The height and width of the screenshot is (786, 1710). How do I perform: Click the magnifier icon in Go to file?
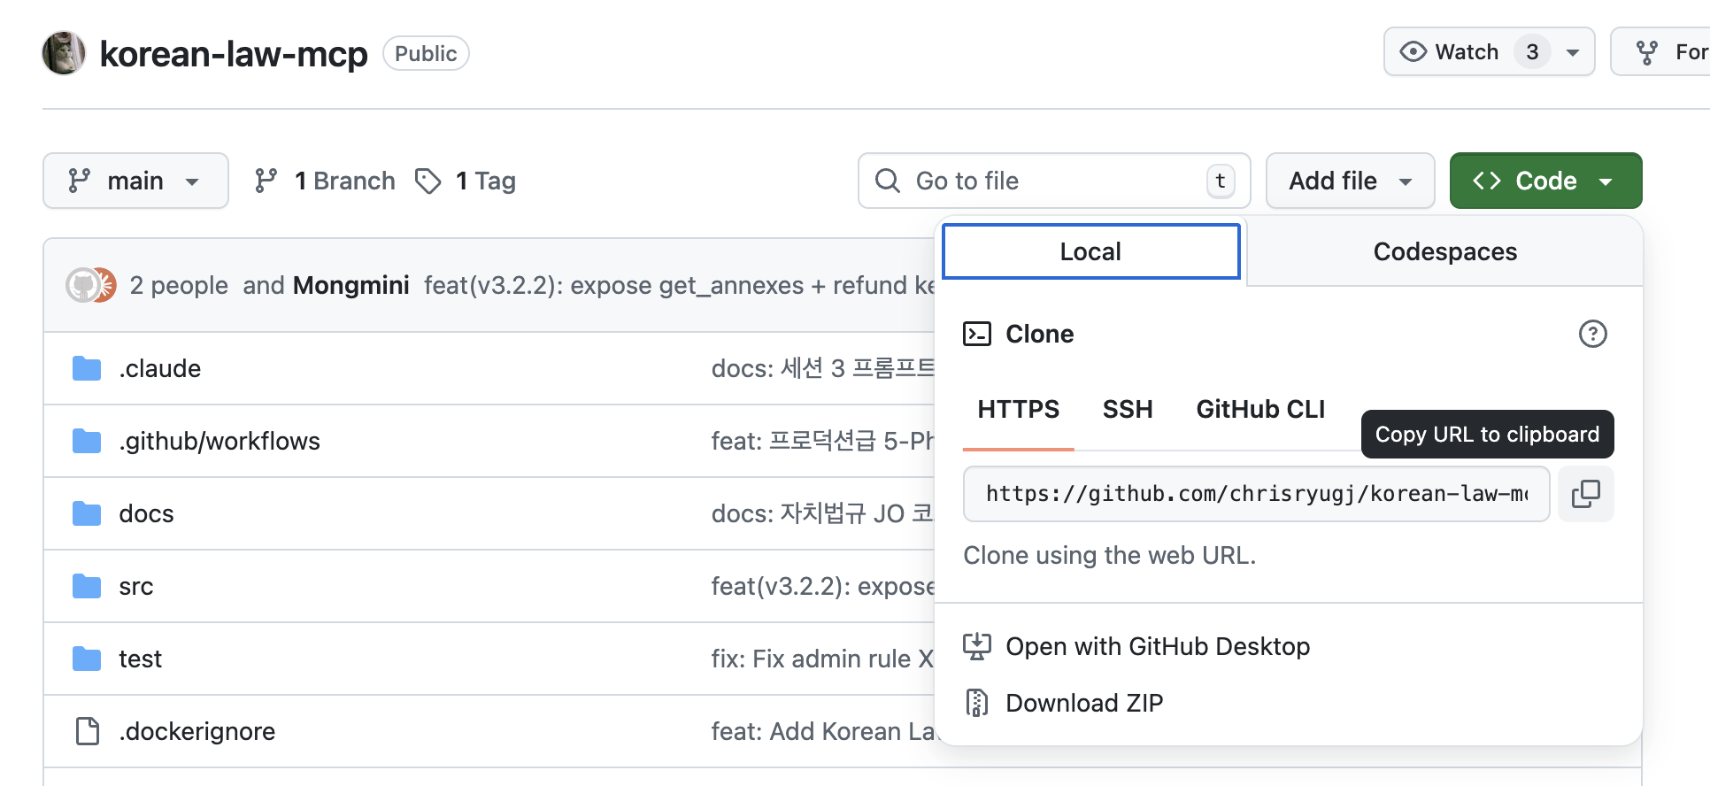point(888,181)
